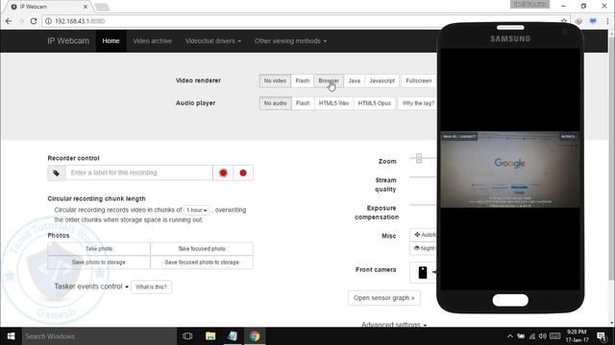Start recording with the solid red dot button
Screen dimensions: 615x345
pyautogui.click(x=243, y=172)
